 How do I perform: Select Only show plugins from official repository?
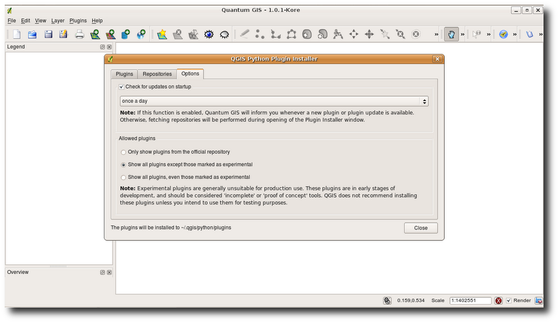pyautogui.click(x=123, y=152)
